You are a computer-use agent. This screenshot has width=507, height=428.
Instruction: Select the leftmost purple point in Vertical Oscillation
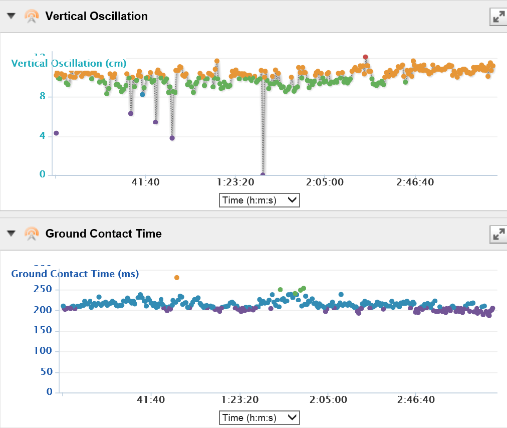coord(56,133)
